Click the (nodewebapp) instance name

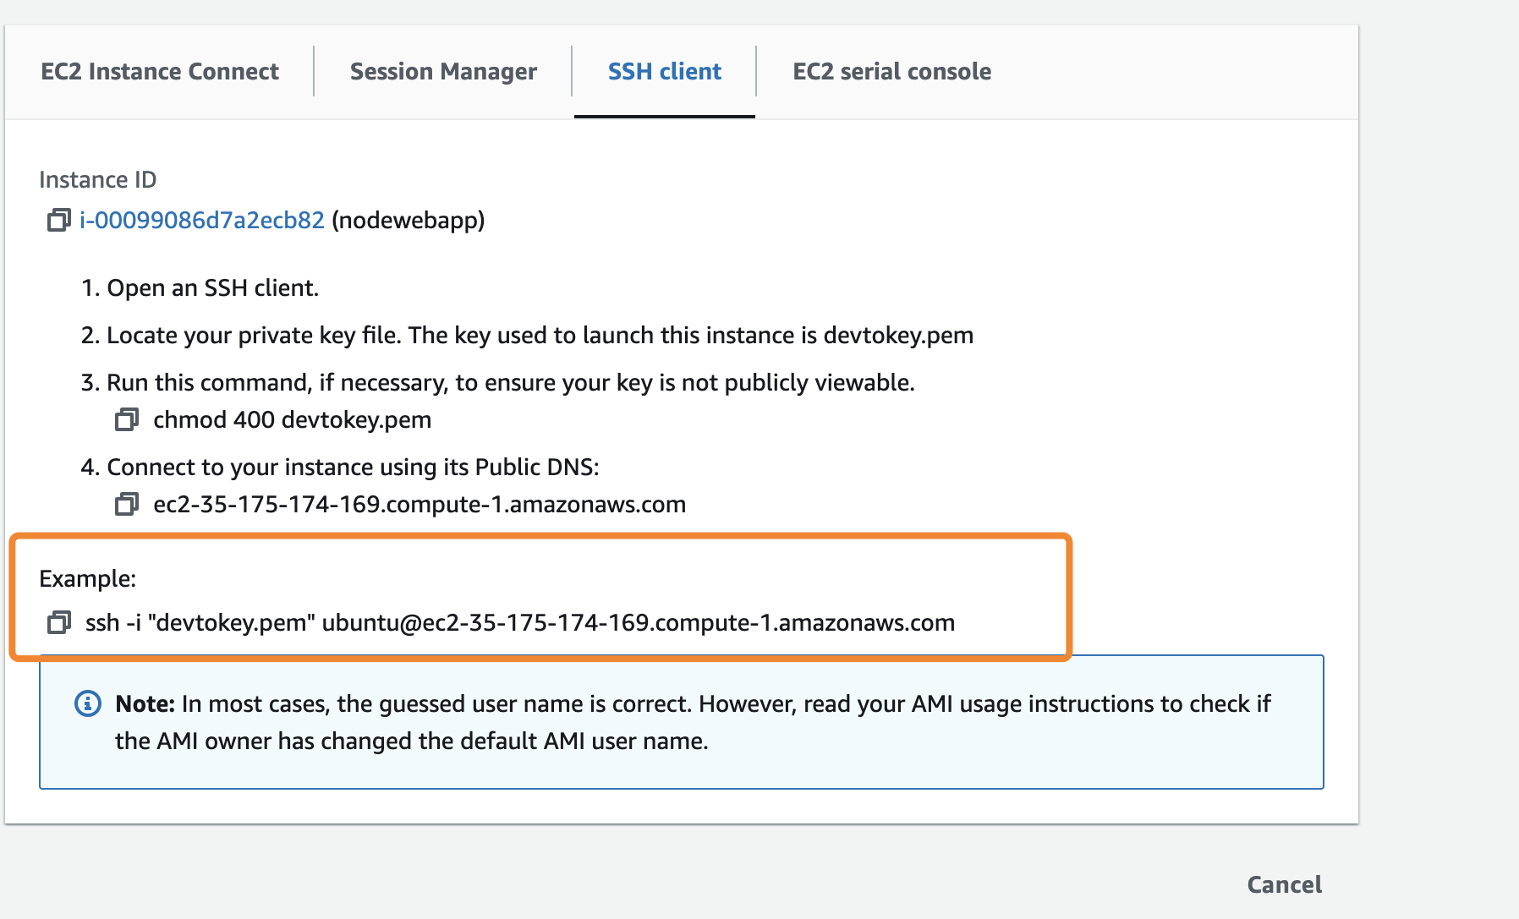click(x=409, y=221)
